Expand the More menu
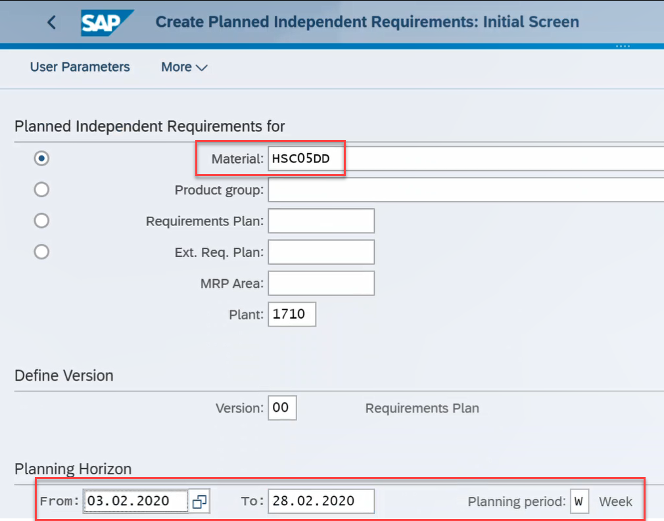 pos(184,67)
